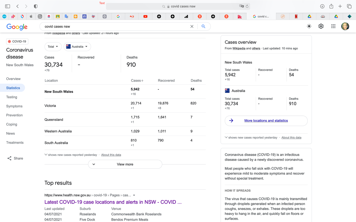Select Symptoms in COVID-19 sidebar
The height and width of the screenshot is (222, 356).
[14, 106]
